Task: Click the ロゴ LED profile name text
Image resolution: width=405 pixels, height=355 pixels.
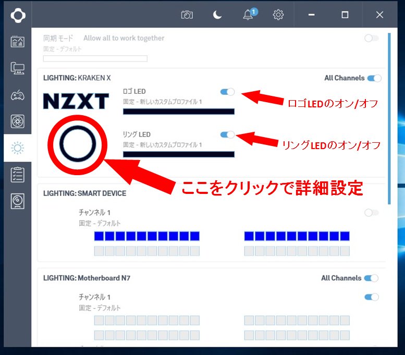Action: coord(163,102)
